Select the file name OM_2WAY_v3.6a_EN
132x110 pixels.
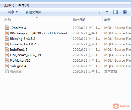[x=25, y=55]
